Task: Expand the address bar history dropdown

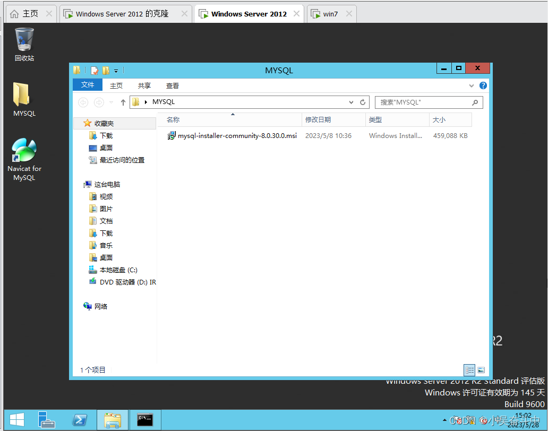Action: pyautogui.click(x=350, y=102)
